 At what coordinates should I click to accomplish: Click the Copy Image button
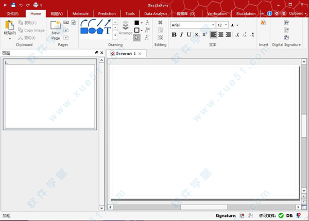click(31, 30)
